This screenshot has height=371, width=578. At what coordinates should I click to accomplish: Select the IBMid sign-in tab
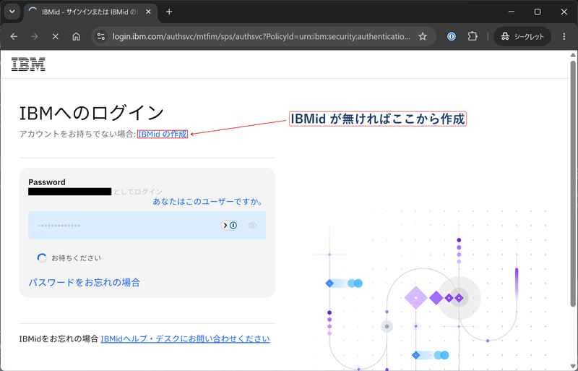coord(91,12)
